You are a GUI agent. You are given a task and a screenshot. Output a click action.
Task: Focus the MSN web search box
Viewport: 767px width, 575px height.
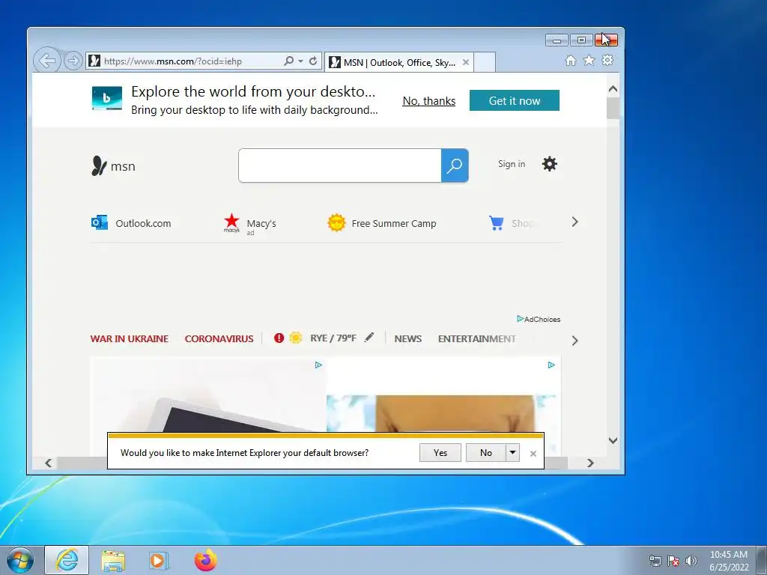(x=339, y=165)
